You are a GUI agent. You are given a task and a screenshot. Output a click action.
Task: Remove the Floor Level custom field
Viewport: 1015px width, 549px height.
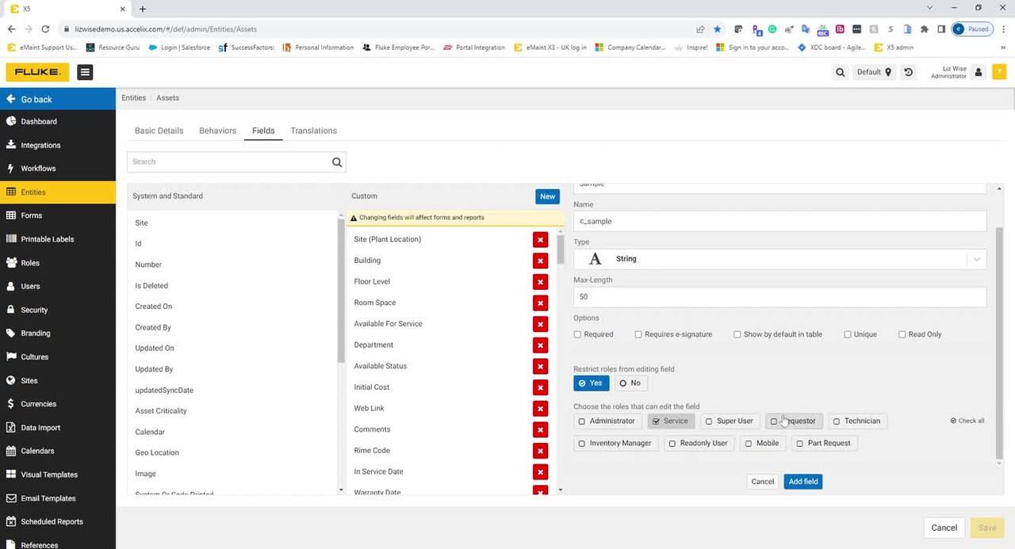(540, 282)
